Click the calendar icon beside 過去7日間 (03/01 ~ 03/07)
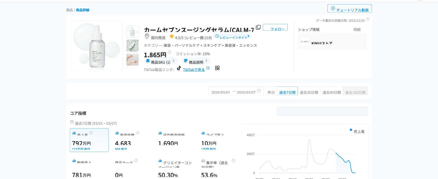Image resolution: width=438 pixels, height=179 pixels. 72,122
